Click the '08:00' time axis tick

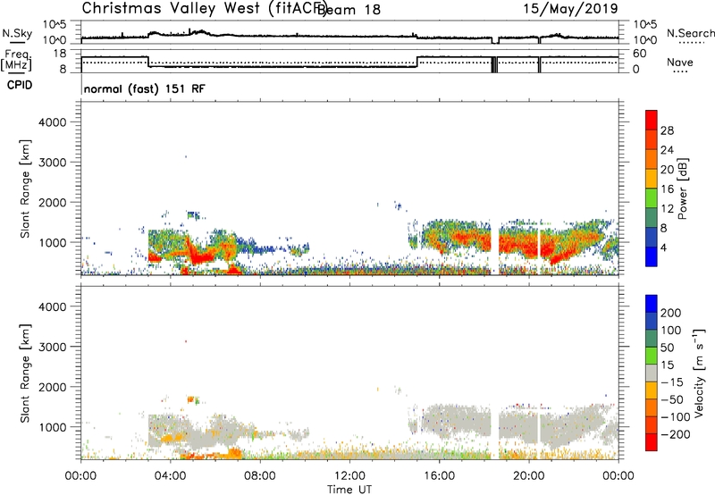tap(260, 476)
